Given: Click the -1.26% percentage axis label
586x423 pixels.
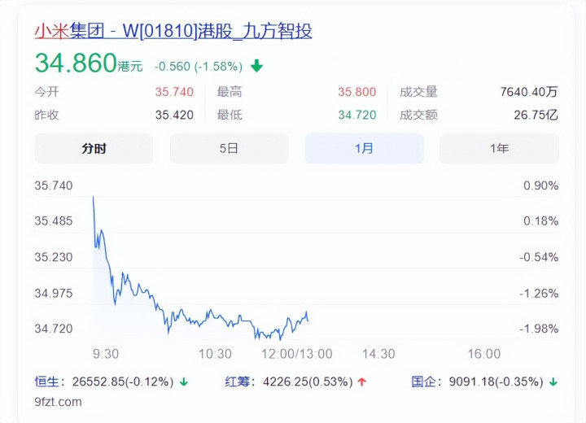Looking at the screenshot, I should click(539, 294).
